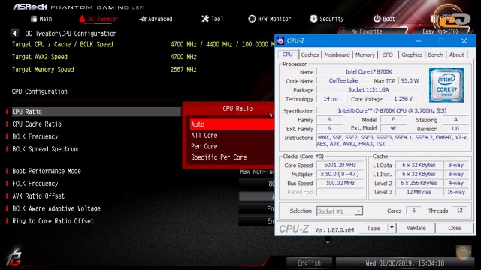Open the H/W Monitor tab
The width and height of the screenshot is (481, 270).
pyautogui.click(x=269, y=19)
